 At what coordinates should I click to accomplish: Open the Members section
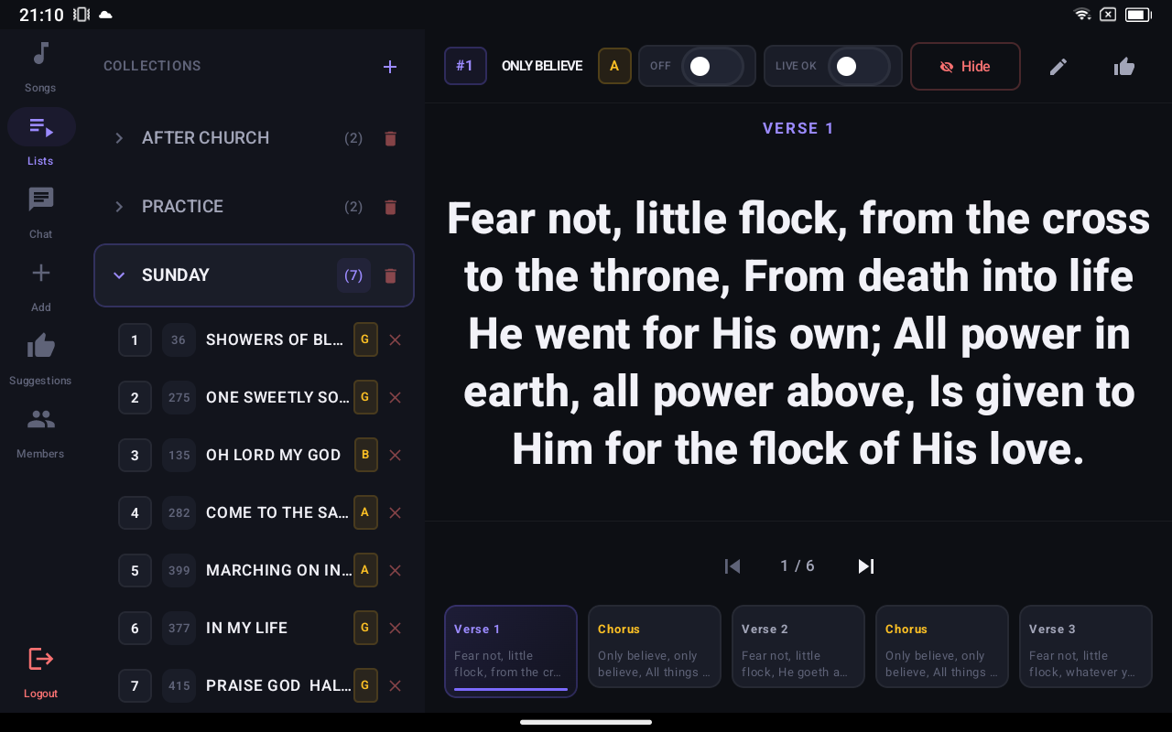point(40,432)
